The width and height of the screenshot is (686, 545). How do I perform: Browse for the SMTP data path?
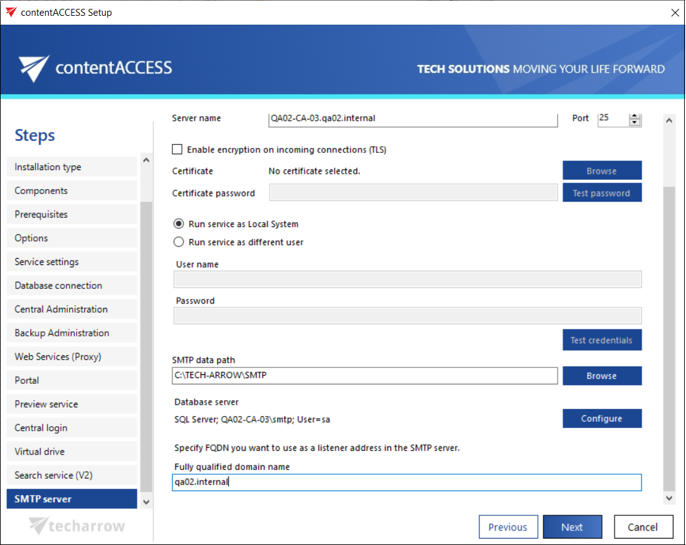tap(601, 376)
